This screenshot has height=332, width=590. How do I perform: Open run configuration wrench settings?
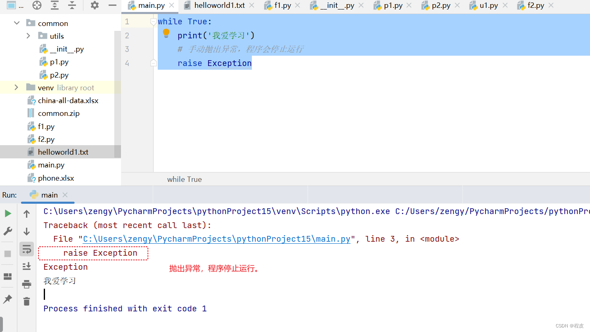click(8, 231)
